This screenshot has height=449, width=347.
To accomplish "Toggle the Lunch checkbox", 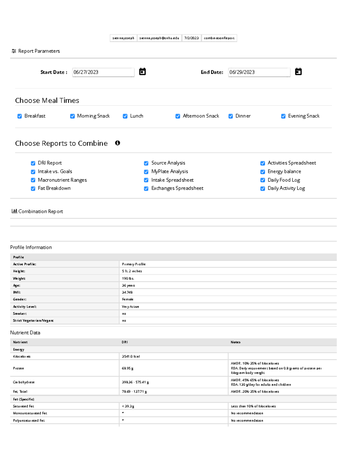I will click(125, 116).
